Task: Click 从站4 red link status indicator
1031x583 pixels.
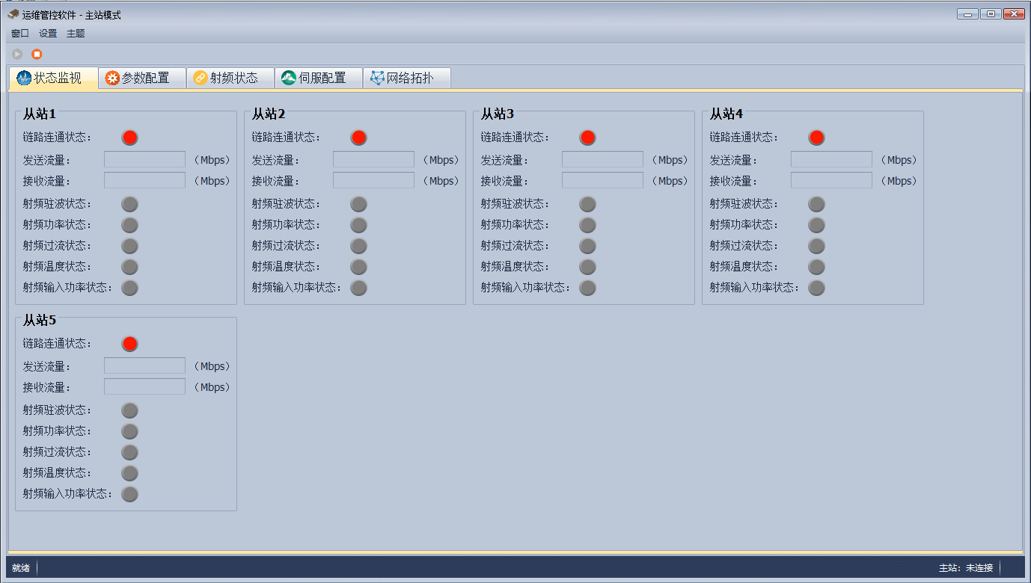Action: pyautogui.click(x=817, y=138)
